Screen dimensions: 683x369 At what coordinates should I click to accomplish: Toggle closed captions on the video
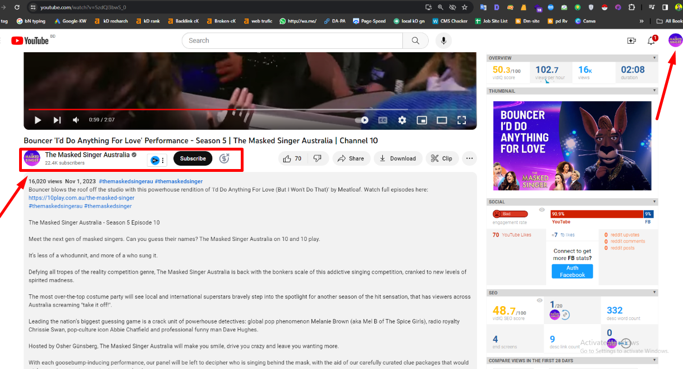pos(382,120)
